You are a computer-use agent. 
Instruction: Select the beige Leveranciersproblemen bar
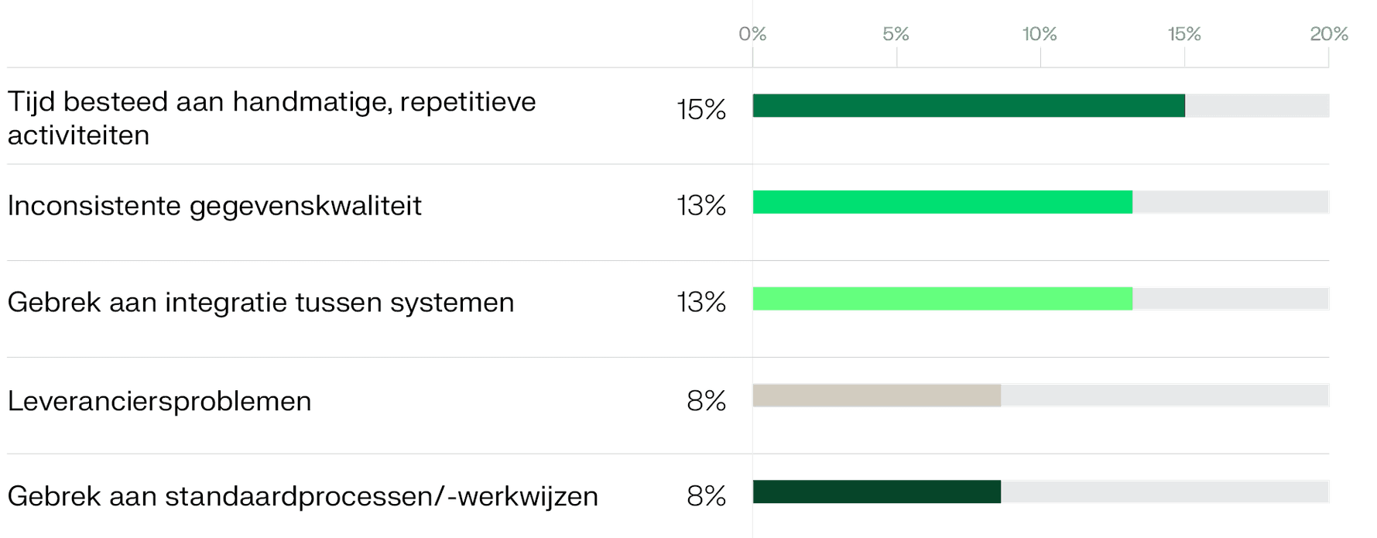click(877, 396)
